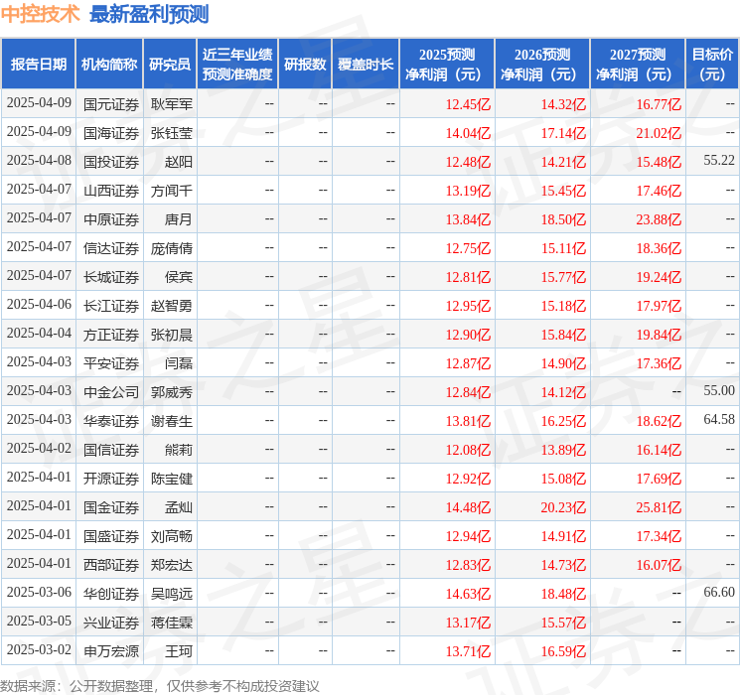740x695 pixels.
Task: Select analyst 张钰莹 in the table
Action: click(171, 132)
